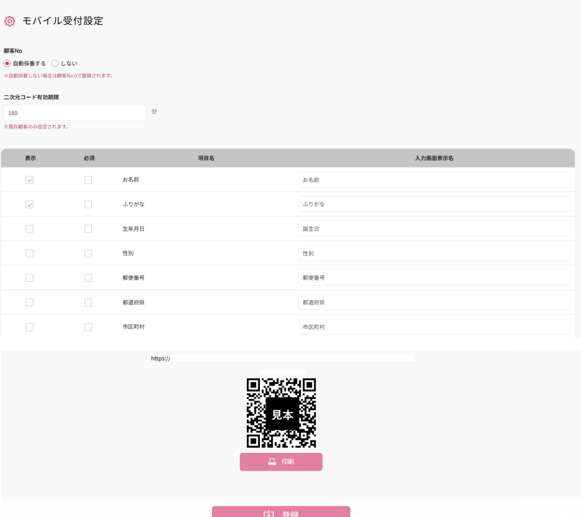Screen dimensions: 581x517
Task: Click the 登録 button
Action: (x=281, y=512)
